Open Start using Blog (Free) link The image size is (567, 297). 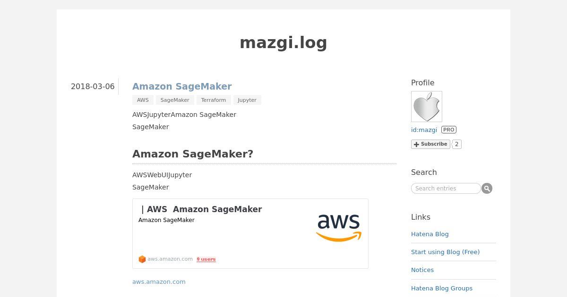445,252
